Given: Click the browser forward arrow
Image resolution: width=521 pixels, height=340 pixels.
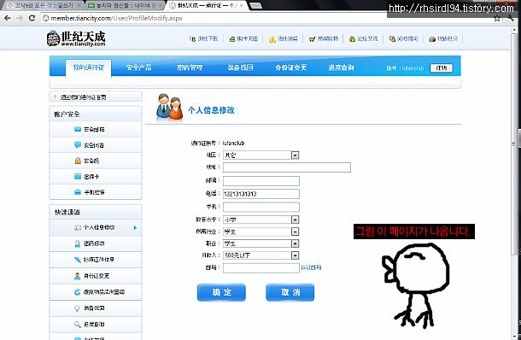Looking at the screenshot, I should pos(20,18).
